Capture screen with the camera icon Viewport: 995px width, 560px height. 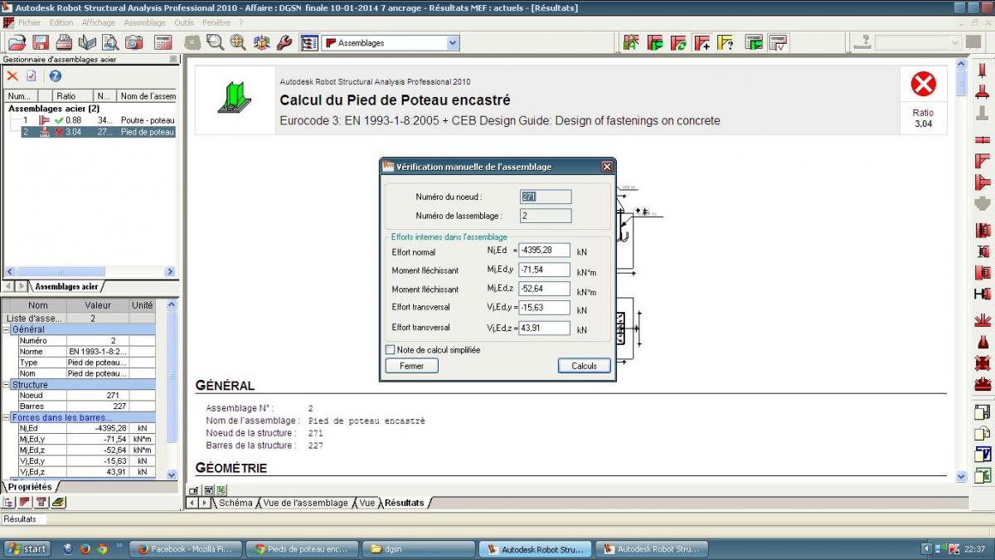click(x=133, y=42)
